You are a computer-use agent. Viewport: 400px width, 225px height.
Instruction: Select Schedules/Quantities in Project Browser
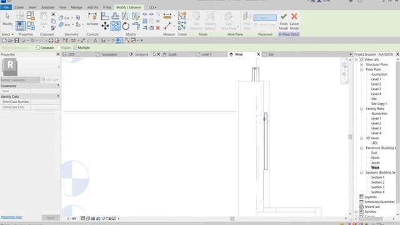pyautogui.click(x=379, y=202)
